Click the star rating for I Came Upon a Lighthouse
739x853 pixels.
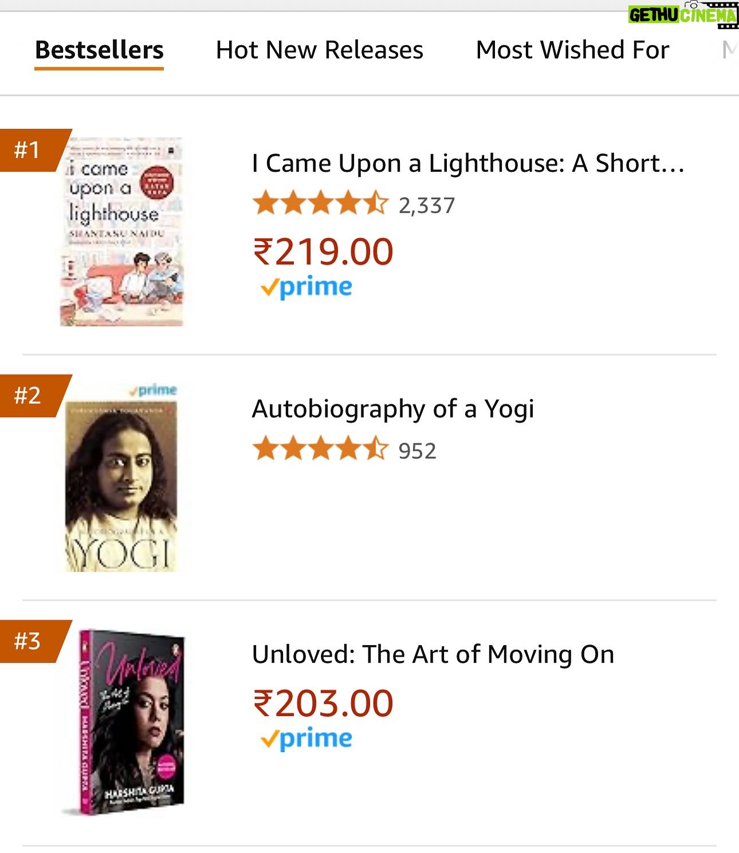320,204
